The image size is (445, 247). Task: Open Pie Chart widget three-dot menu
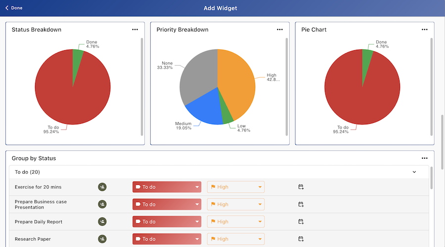(x=424, y=30)
